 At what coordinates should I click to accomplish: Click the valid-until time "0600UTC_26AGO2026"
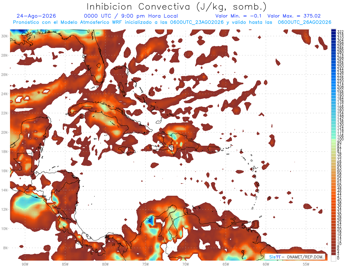[x=304, y=22]
